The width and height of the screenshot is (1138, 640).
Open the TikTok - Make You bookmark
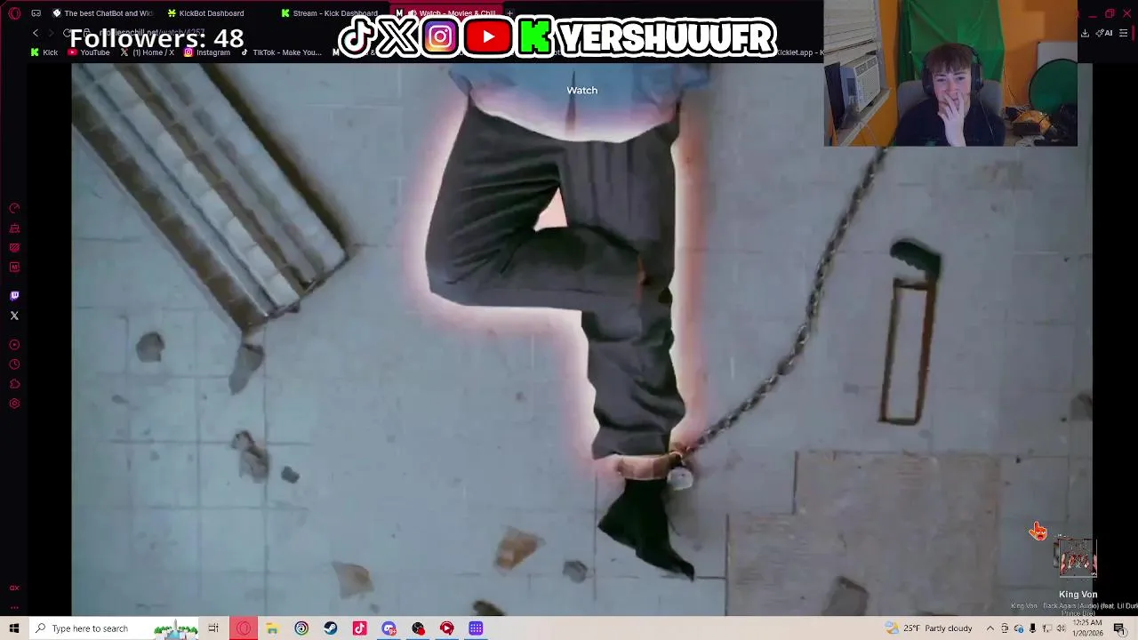(x=281, y=52)
